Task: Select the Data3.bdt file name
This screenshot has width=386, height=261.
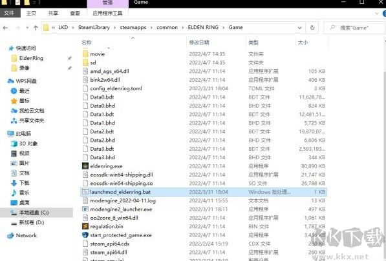Action: click(x=102, y=149)
